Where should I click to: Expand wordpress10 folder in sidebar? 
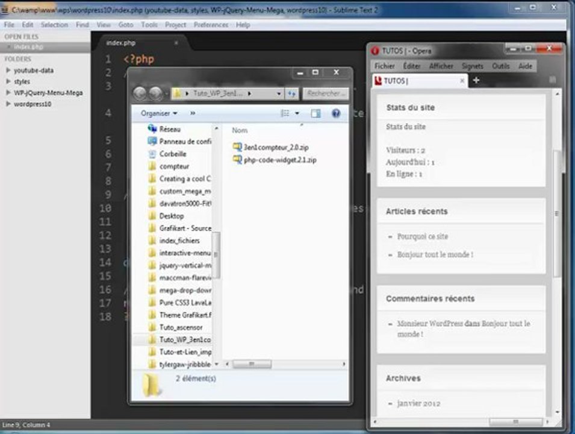click(x=8, y=104)
